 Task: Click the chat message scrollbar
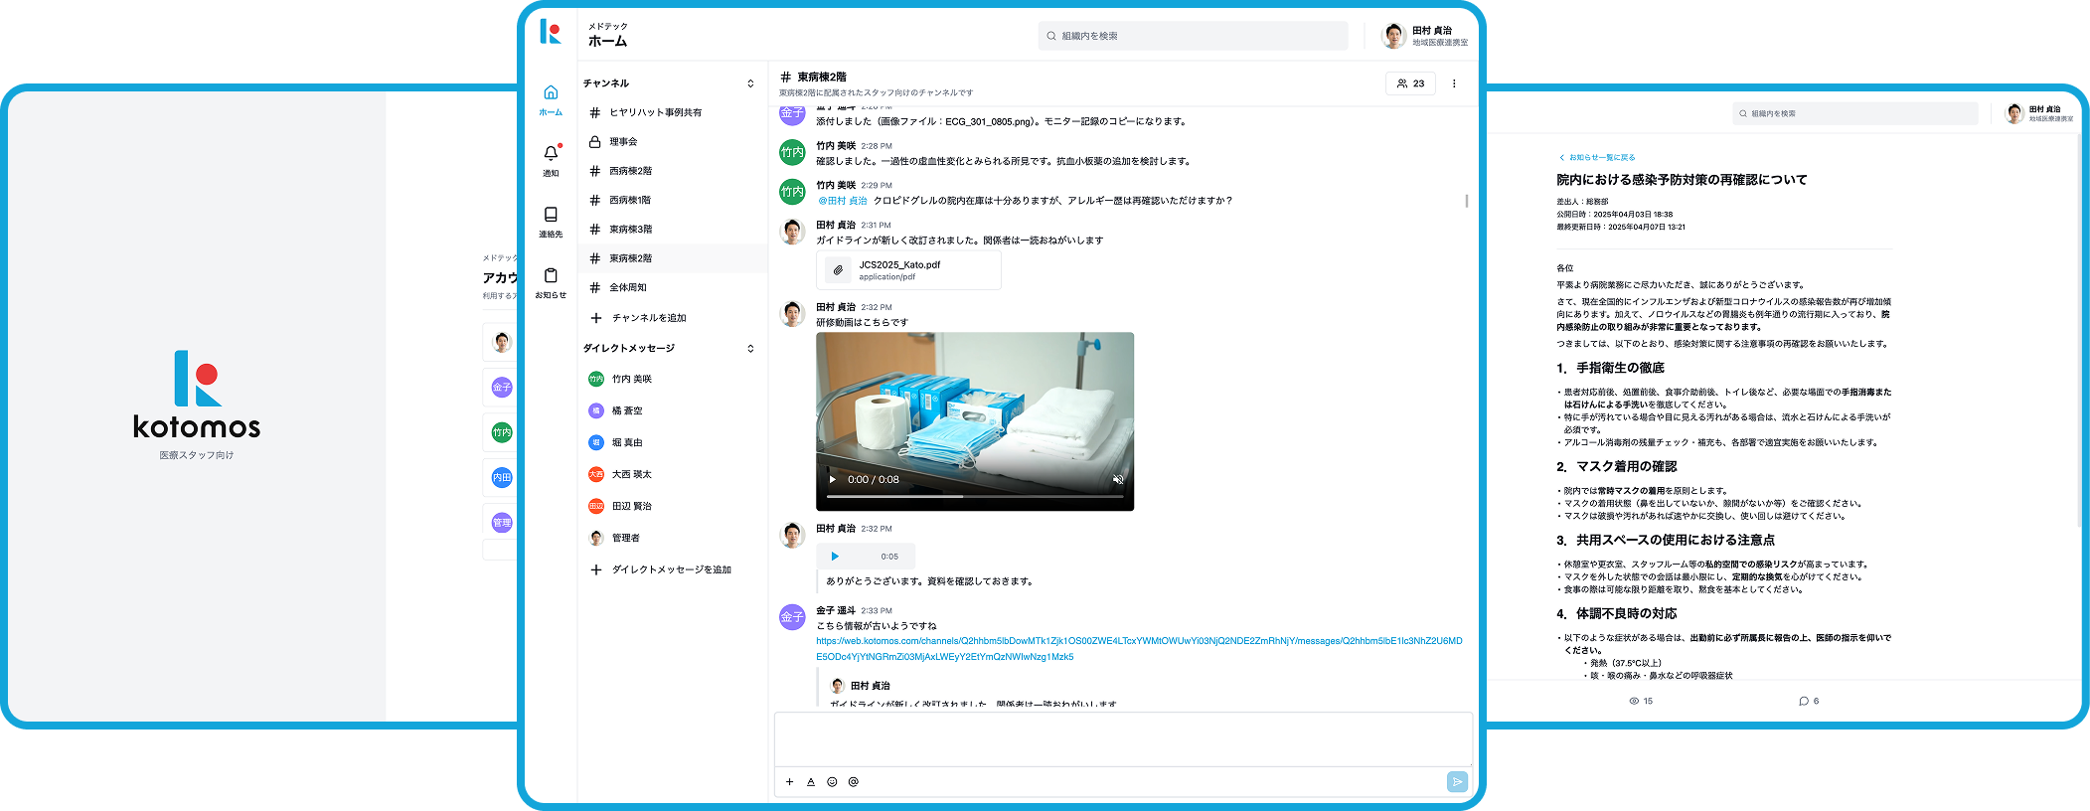[x=1467, y=201]
